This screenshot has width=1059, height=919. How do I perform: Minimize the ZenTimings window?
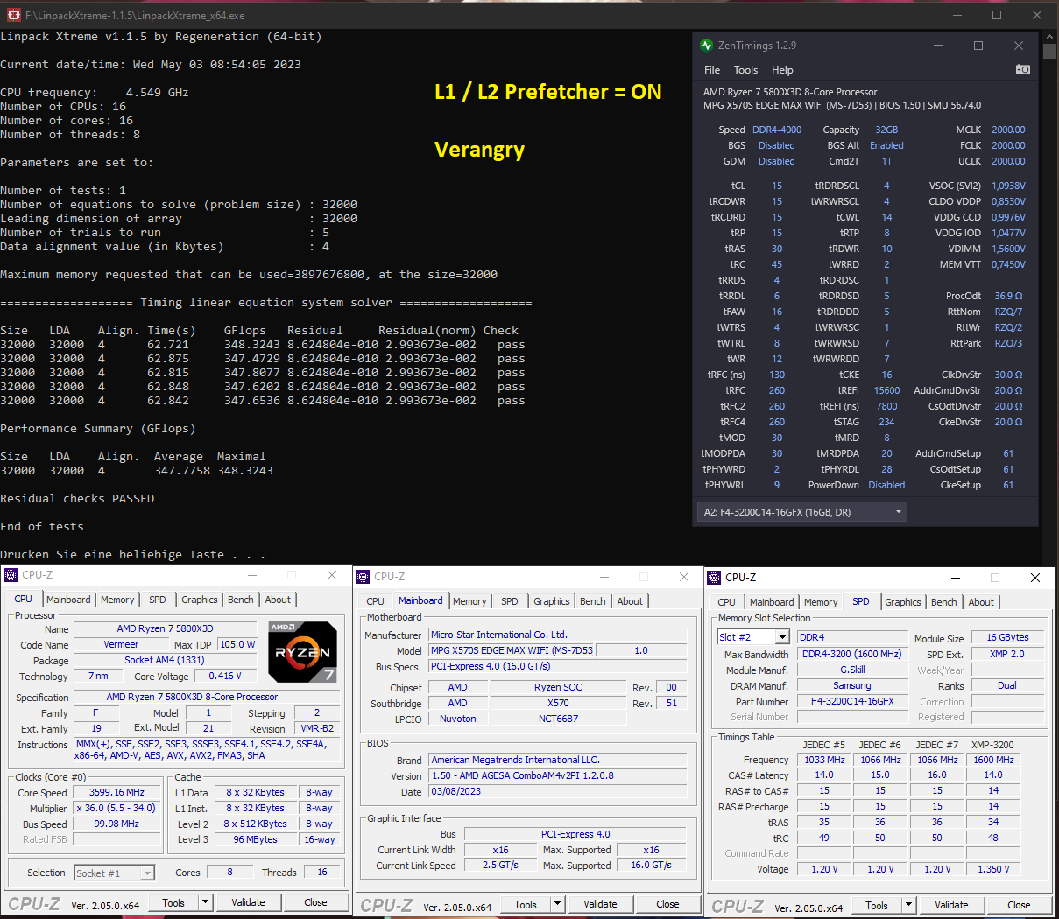click(x=938, y=46)
